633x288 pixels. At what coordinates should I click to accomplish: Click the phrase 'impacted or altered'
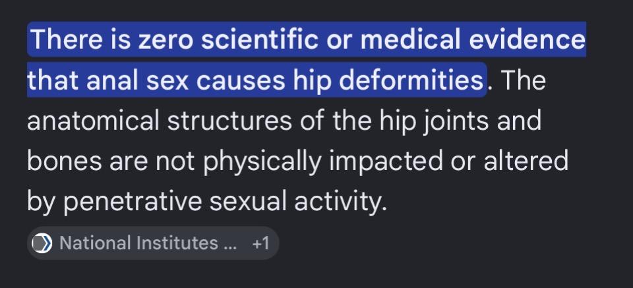(x=449, y=162)
